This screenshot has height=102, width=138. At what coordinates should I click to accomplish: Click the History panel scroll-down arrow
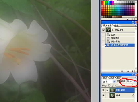pos(136,68)
